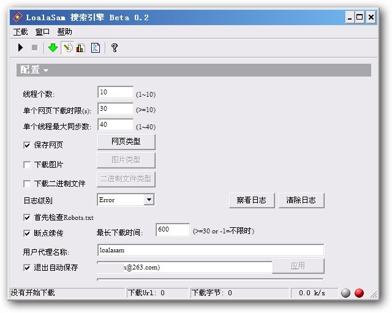Open the 帮助 menu
392x313 pixels.
64,32
